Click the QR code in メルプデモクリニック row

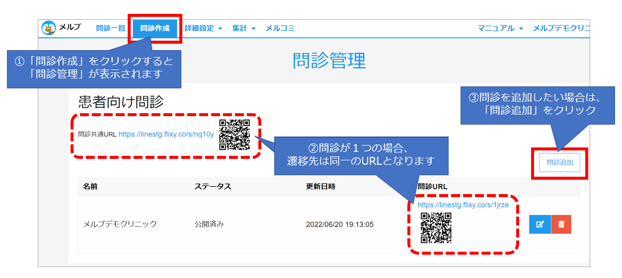[x=436, y=228]
